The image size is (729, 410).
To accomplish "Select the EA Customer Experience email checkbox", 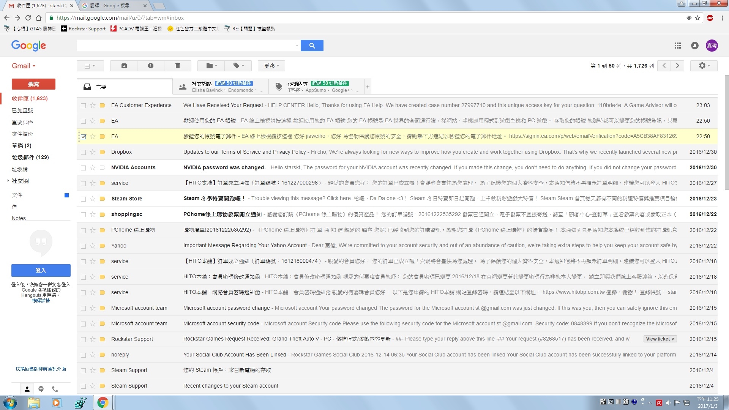I will coord(83,106).
